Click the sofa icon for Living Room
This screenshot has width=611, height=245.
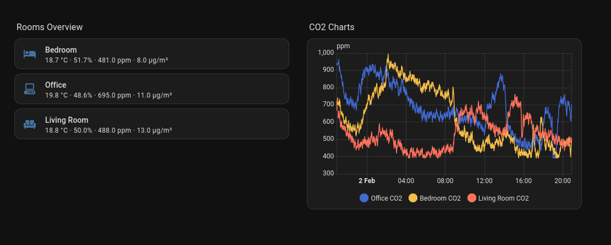(30, 124)
